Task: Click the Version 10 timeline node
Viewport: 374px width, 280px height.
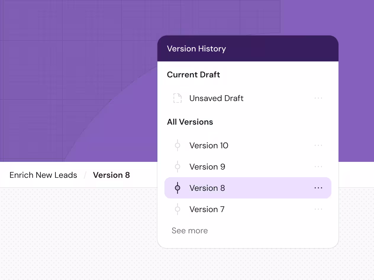Action: 178,145
